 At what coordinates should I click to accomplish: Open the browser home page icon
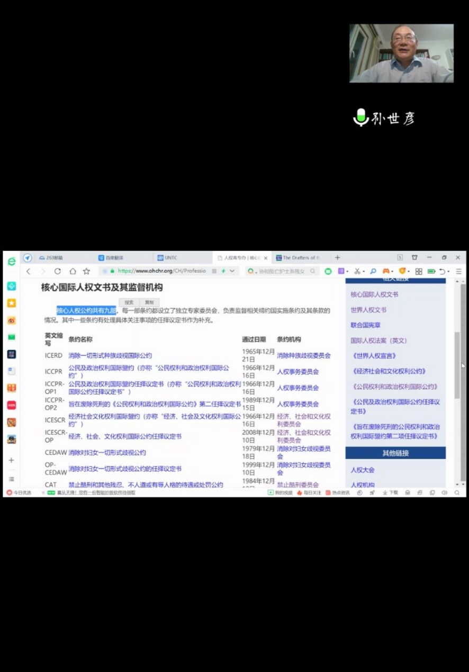point(73,271)
